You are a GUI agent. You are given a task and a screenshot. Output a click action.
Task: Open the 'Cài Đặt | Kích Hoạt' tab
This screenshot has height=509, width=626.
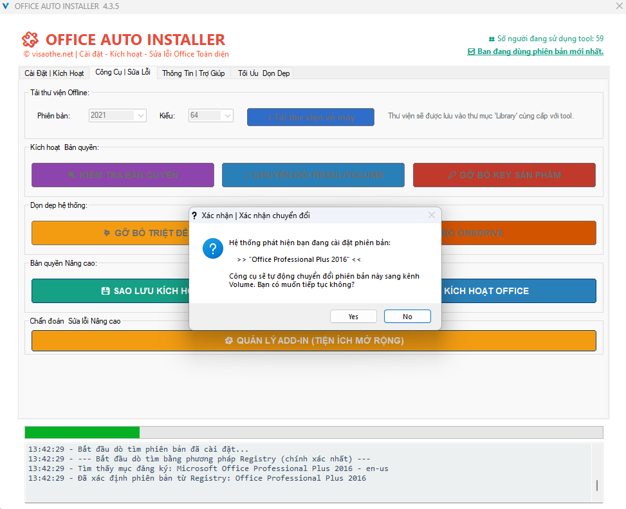54,73
